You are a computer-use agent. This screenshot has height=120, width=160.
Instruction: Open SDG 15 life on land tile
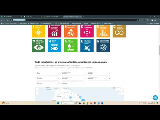tap(71, 45)
